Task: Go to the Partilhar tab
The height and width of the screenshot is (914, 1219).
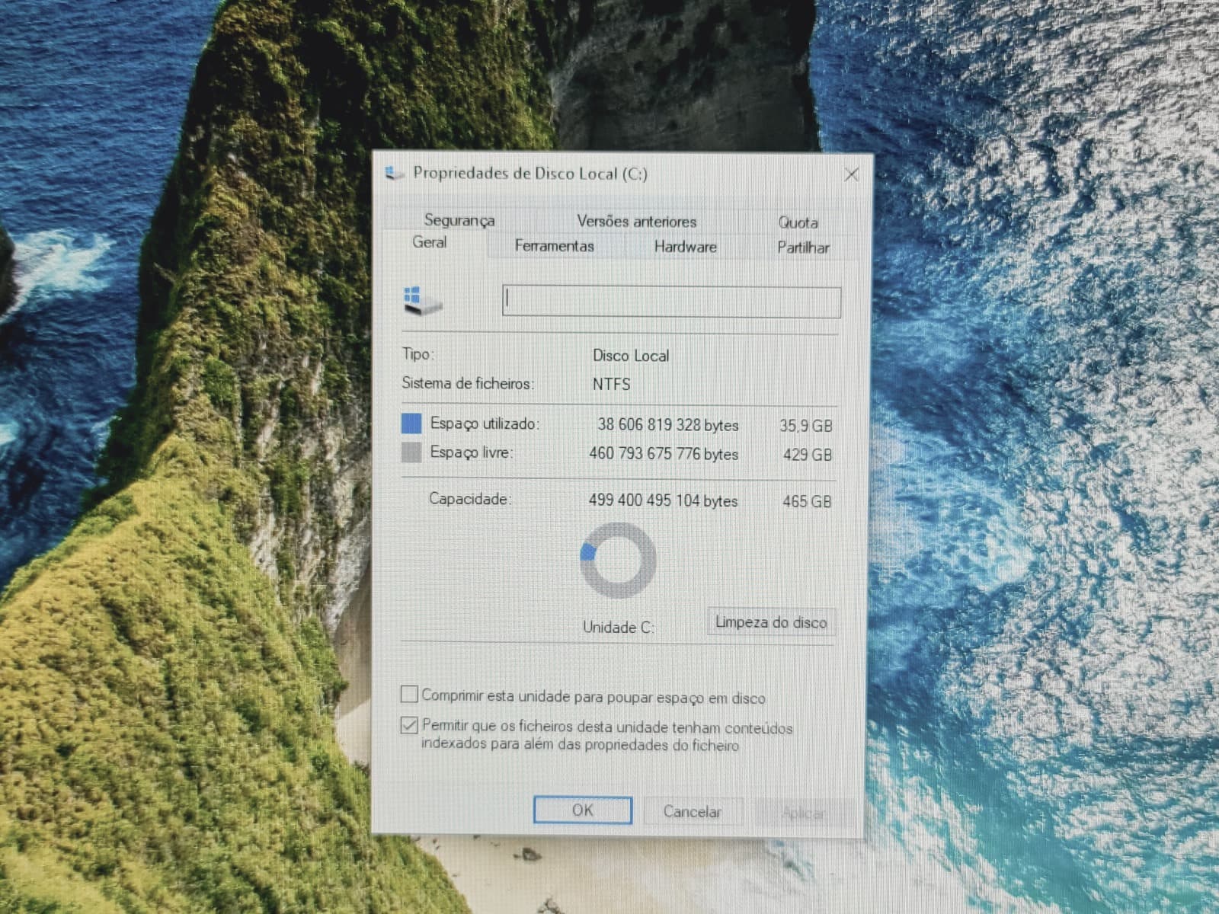Action: pos(803,248)
